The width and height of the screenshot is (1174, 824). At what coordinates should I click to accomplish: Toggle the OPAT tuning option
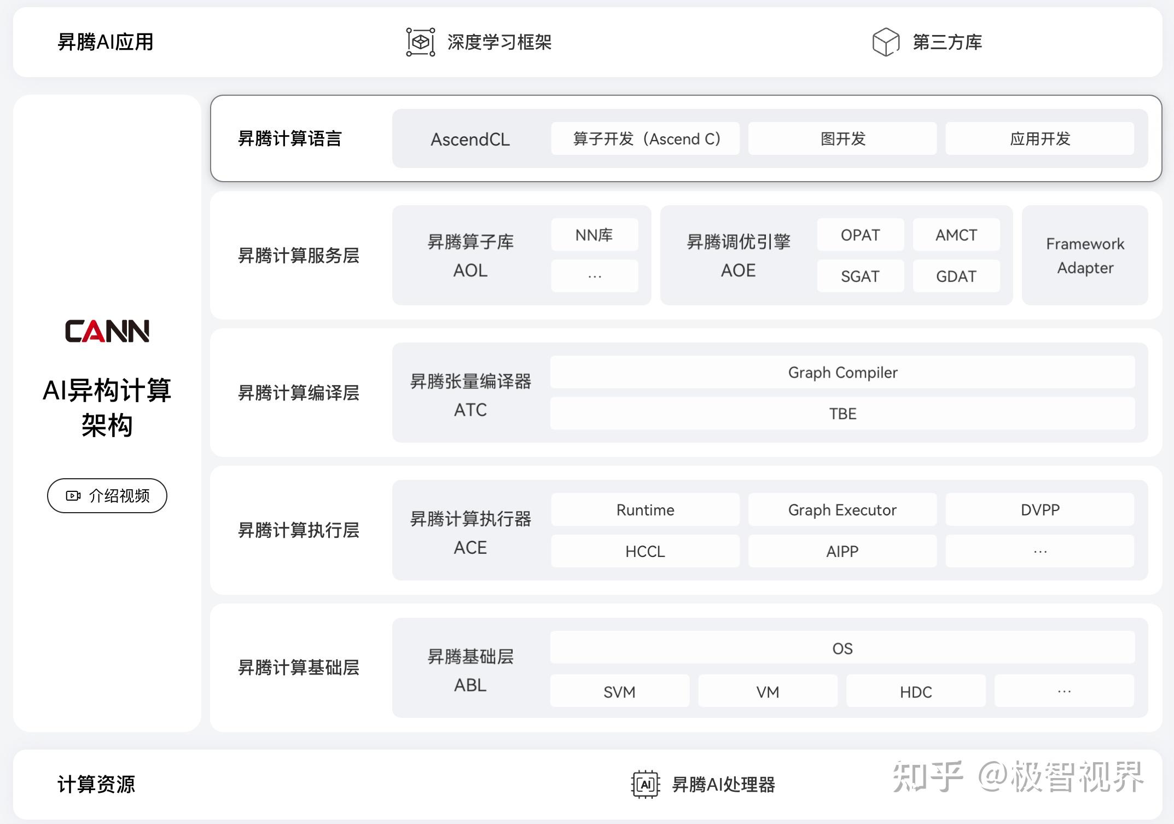tap(861, 235)
